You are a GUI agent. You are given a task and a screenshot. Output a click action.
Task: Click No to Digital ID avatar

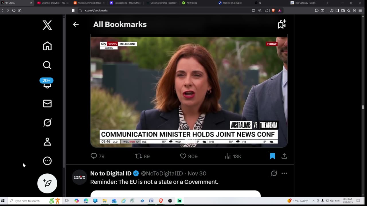point(79,177)
